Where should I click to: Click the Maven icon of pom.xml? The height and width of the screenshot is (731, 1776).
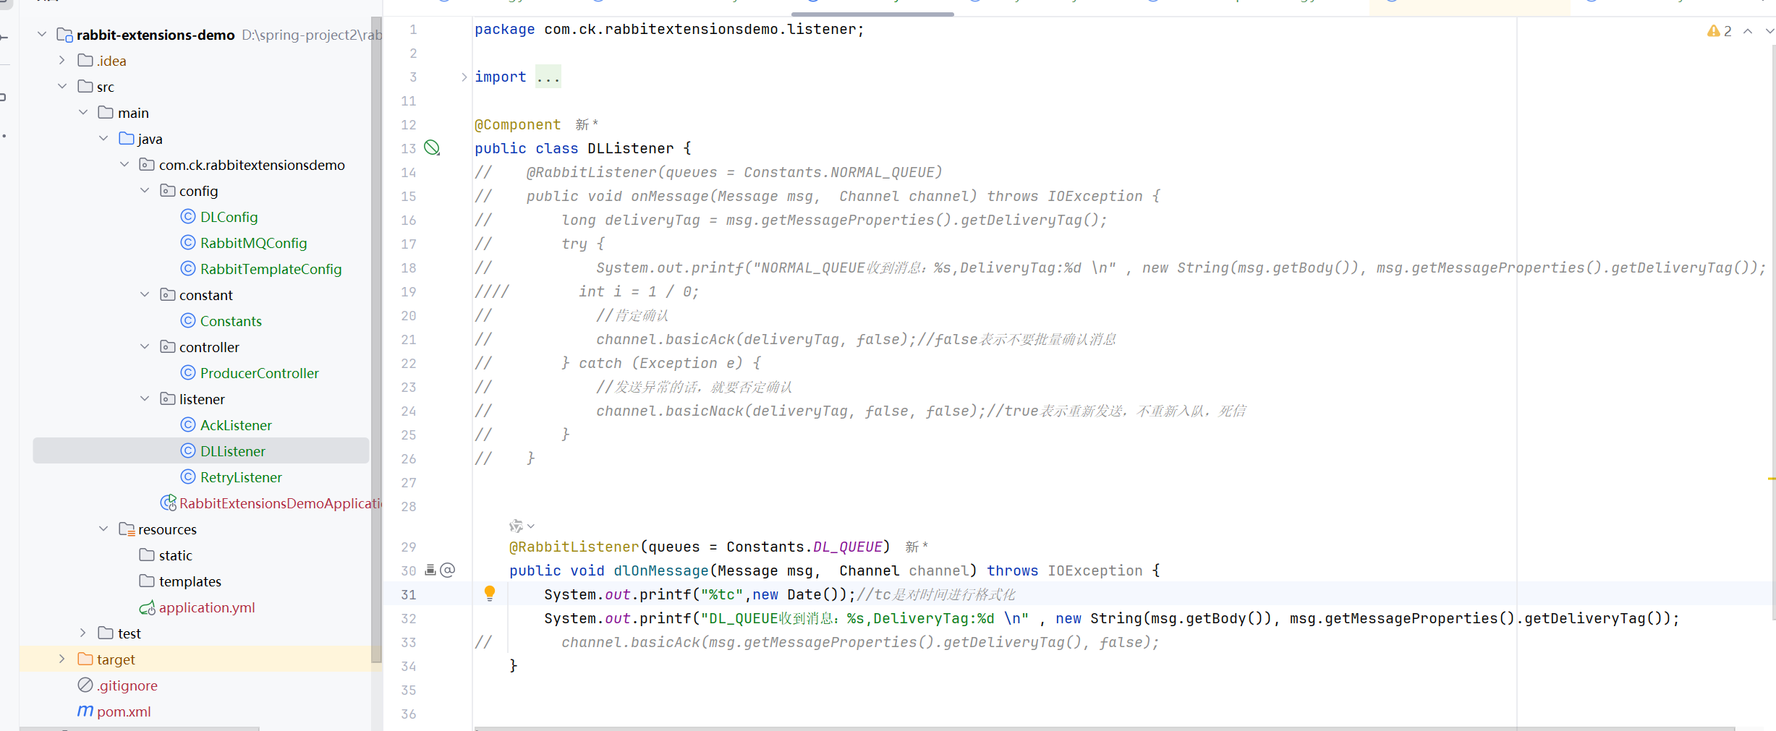[85, 711]
